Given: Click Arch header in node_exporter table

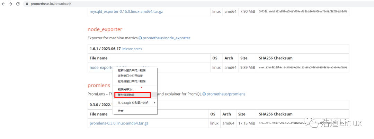Looking at the screenshot, I should tap(229, 58).
